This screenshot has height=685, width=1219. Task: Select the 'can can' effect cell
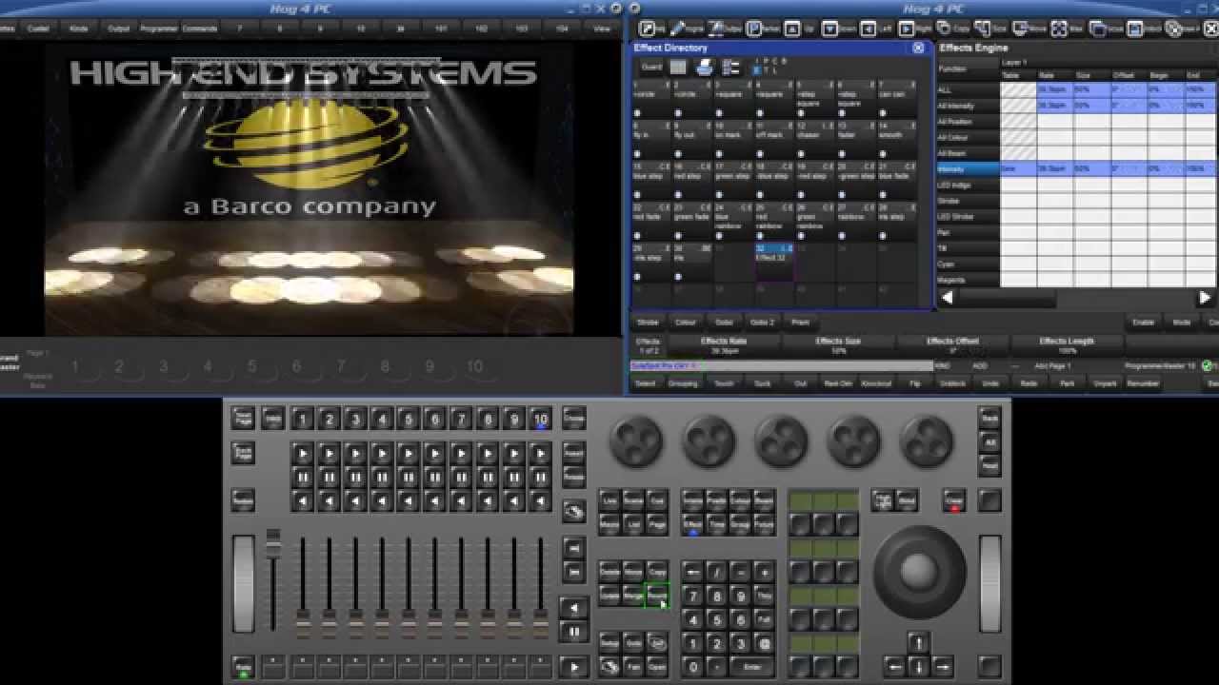(897, 99)
